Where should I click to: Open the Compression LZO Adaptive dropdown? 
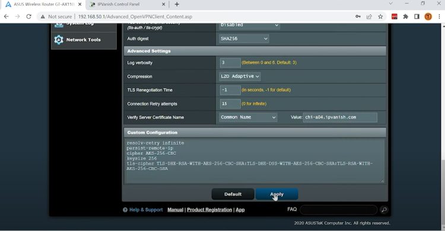(x=240, y=76)
